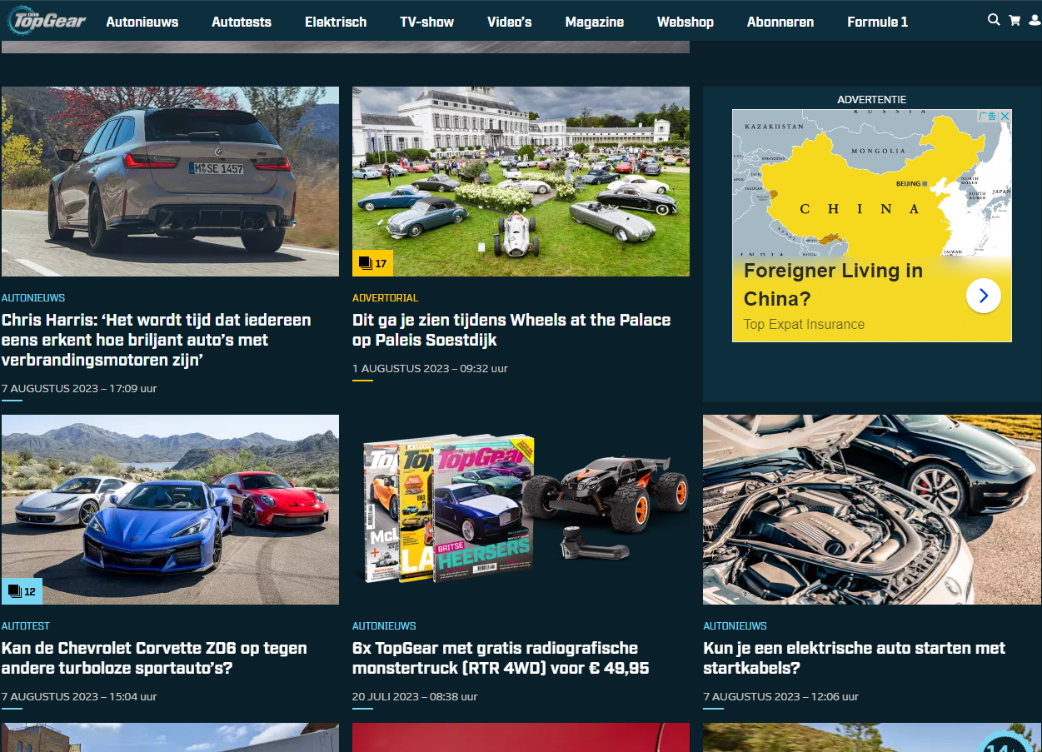Screen dimensions: 1042x752
Task: Click the blue arrow button in the ad
Action: (x=983, y=296)
